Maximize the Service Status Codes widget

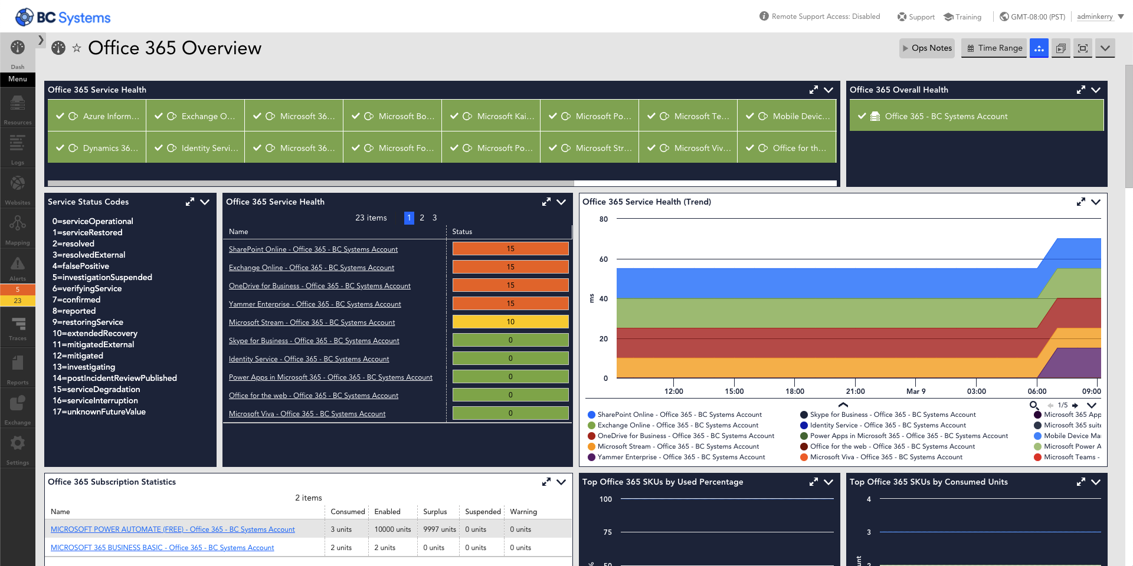[190, 202]
